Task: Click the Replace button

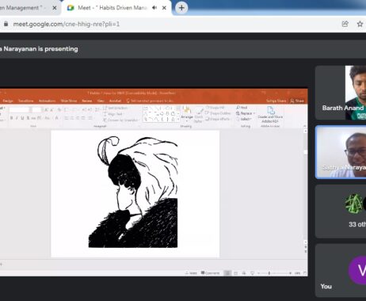Action: coord(246,113)
